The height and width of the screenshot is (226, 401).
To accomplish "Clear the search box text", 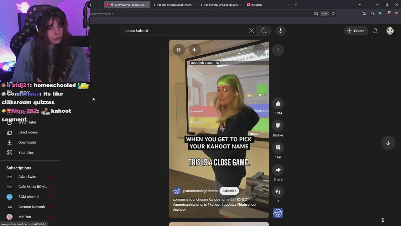I will pos(251,31).
